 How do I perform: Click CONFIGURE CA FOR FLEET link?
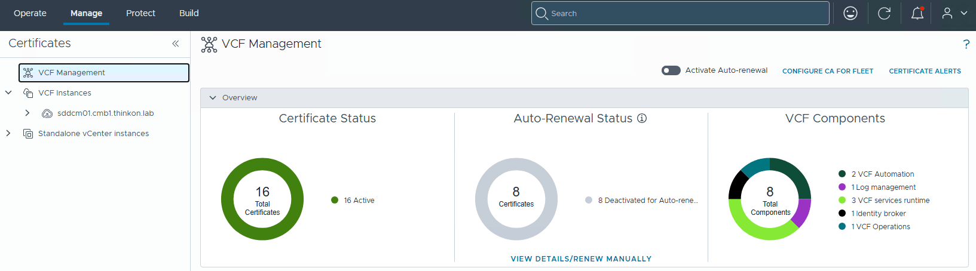(x=828, y=71)
